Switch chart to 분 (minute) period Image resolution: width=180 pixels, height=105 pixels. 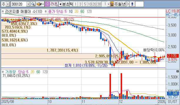(64, 4)
